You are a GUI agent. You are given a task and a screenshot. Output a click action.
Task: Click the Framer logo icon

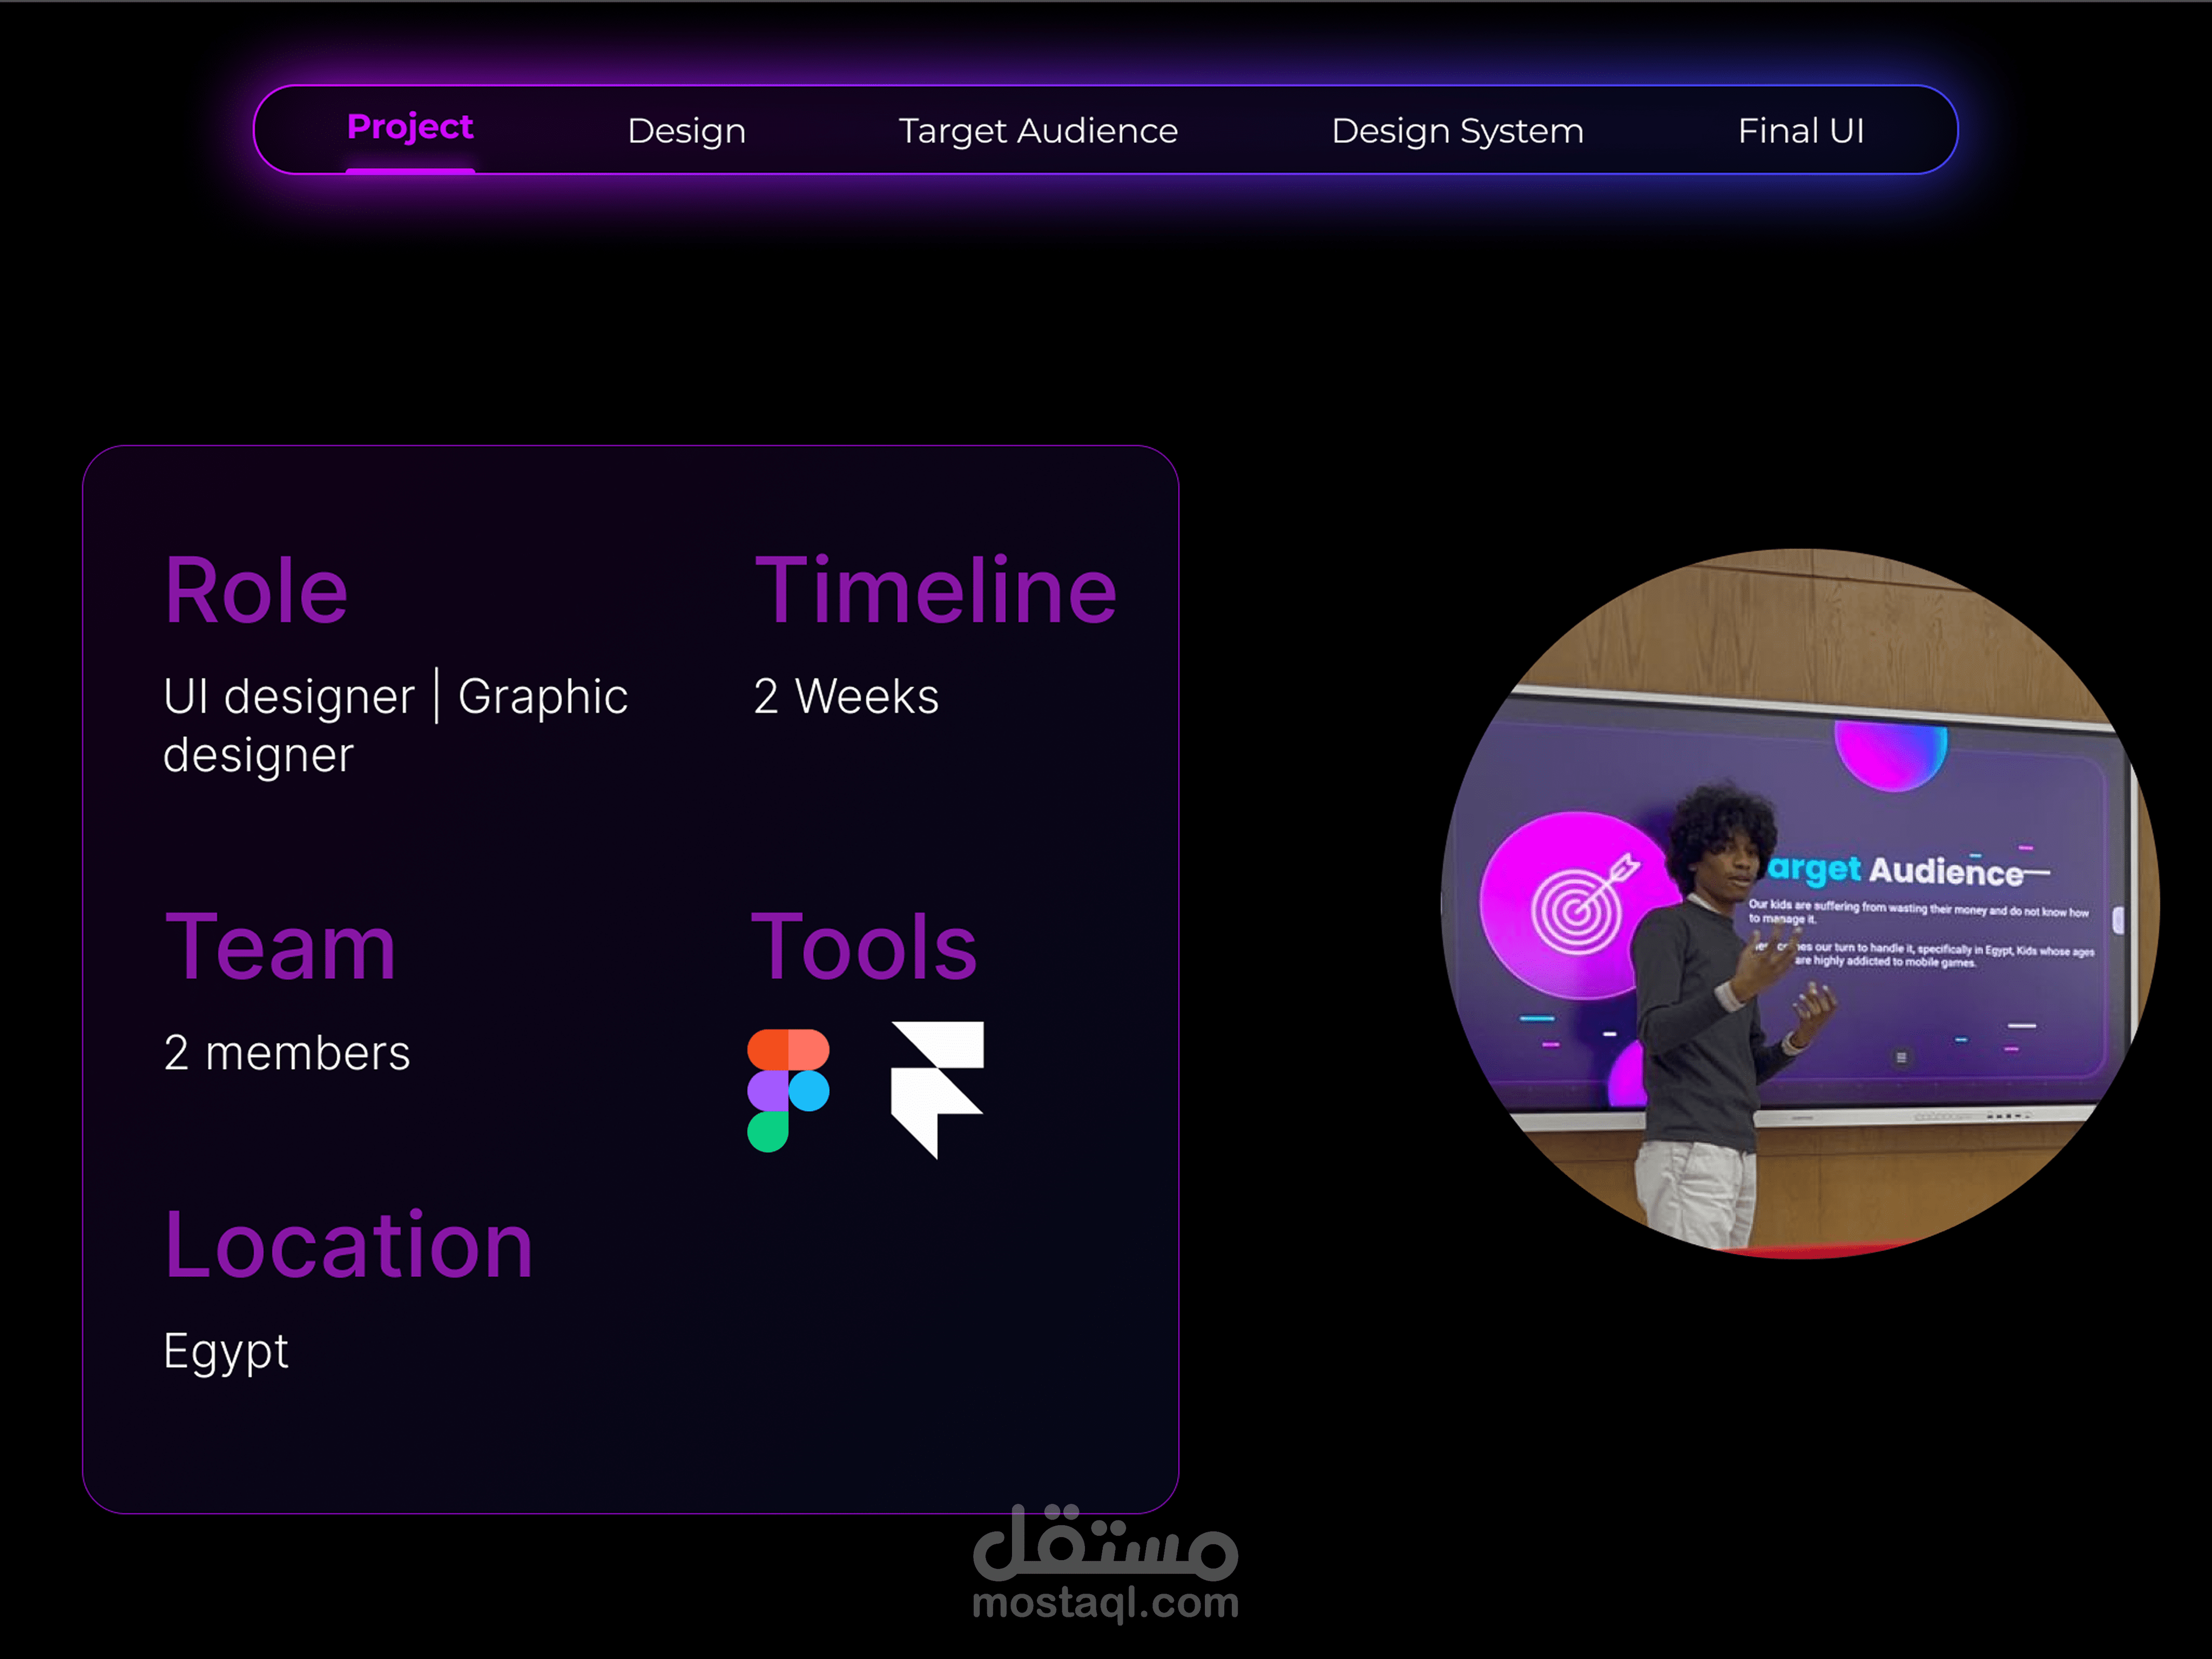point(937,1088)
